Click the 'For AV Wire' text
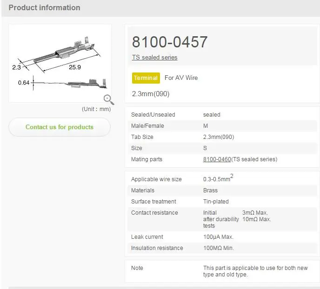Screen dimensions: 320x289 coord(181,78)
